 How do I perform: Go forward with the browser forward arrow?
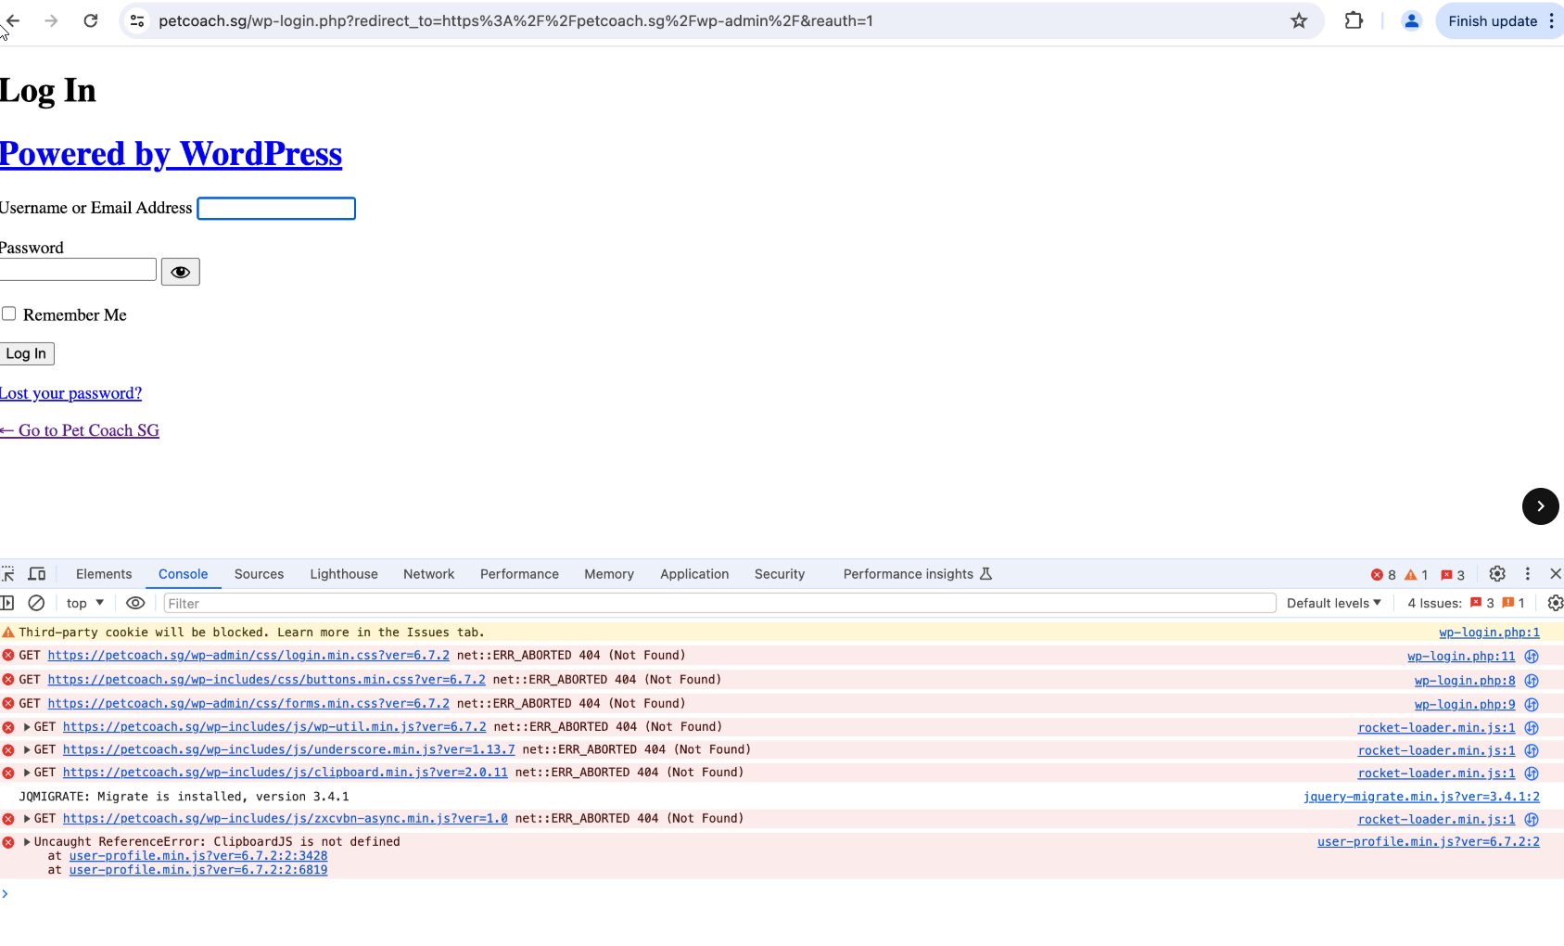pos(51,20)
